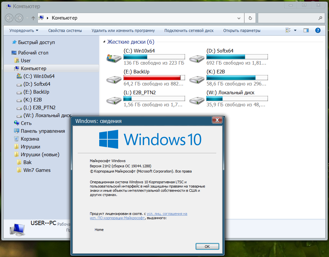The height and width of the screenshot is (257, 329).
Task: Open Панель управления from sidebar
Action: [x=43, y=131]
